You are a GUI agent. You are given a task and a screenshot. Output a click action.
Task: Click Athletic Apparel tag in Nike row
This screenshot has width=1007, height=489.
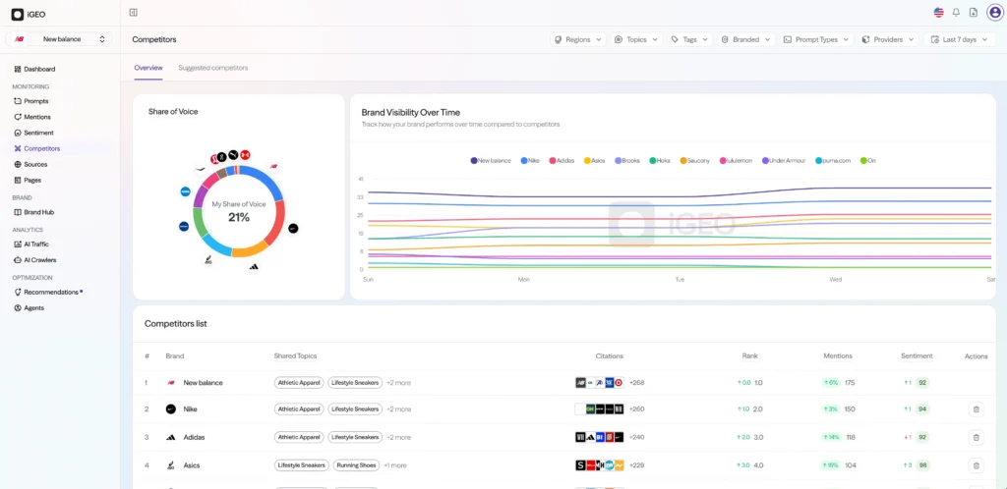click(299, 408)
